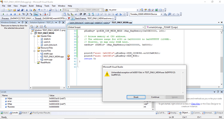
Task: Open the Toradex_CE600 ARMV4I Device dropdown
Action: pos(161,14)
